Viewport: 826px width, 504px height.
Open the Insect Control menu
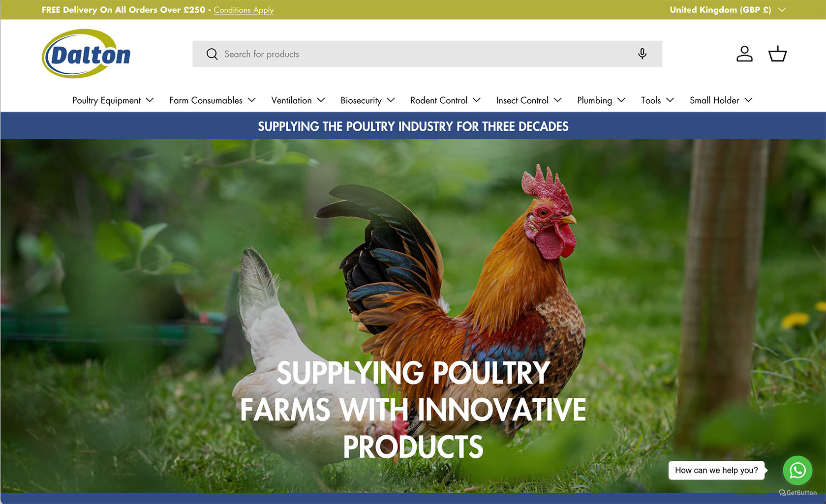coord(529,100)
